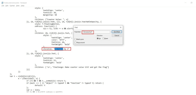Click the 'Challenge: Make counter value 1337' line
Image resolution: width=196 pixels, height=95 pixels.
(x=72, y=67)
